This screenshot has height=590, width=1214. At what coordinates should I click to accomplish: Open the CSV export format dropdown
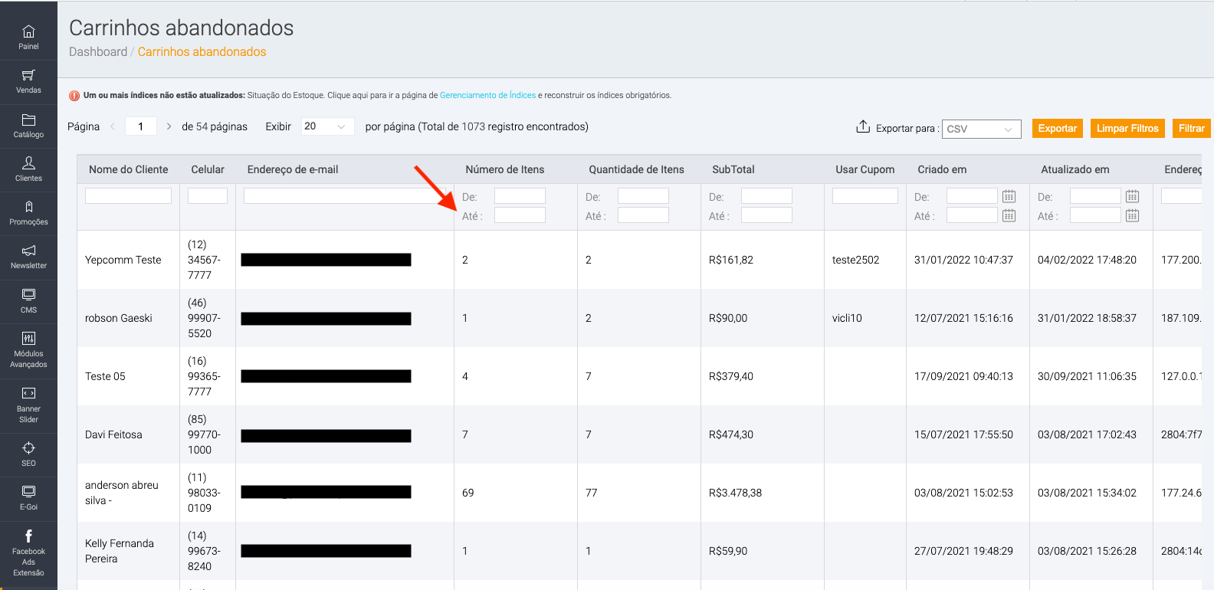pos(982,129)
